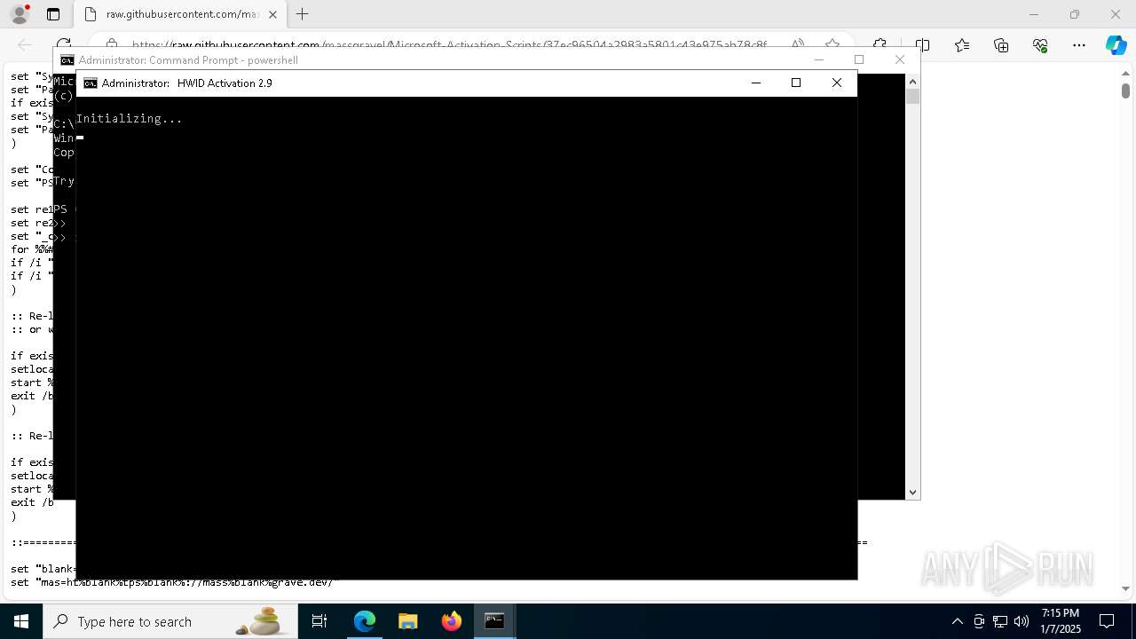Close the HWID Activation 2.9 window

click(837, 83)
